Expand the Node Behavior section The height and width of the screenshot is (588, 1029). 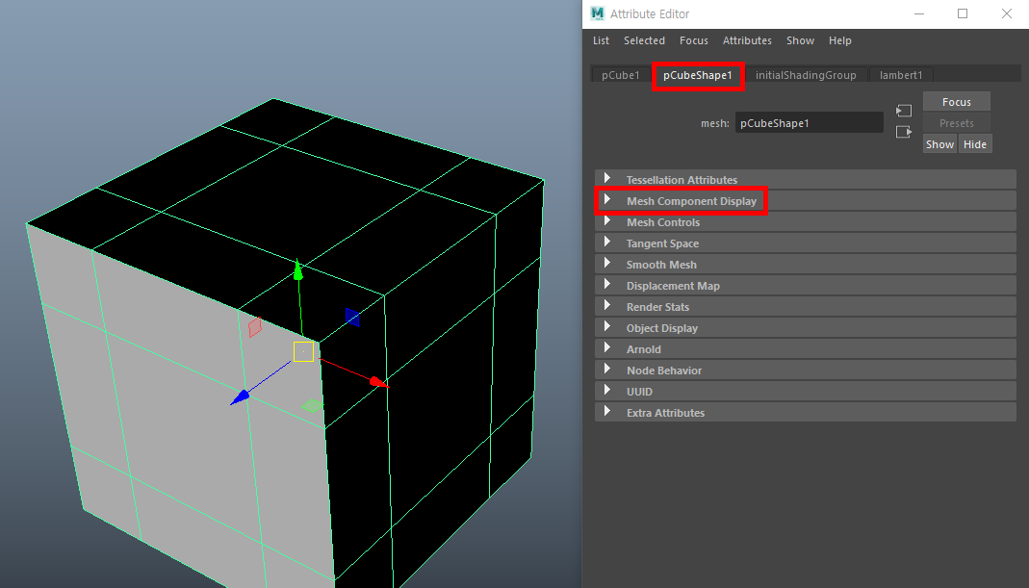pyautogui.click(x=806, y=371)
